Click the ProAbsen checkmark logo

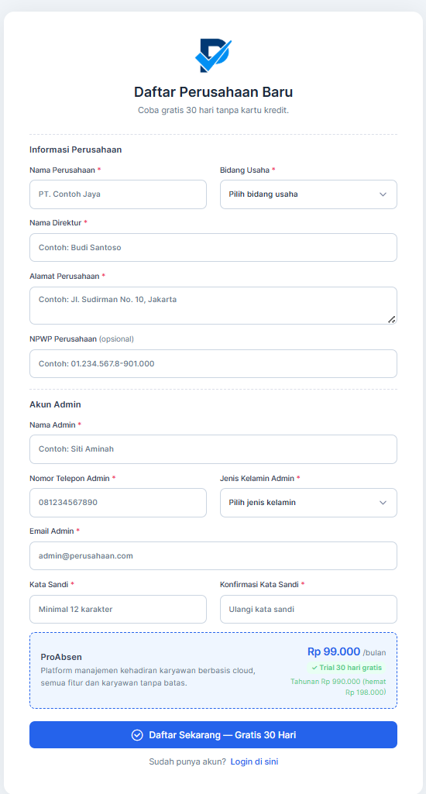click(x=213, y=56)
